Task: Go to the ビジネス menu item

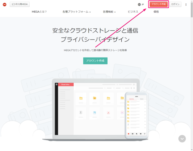Action: click(133, 12)
